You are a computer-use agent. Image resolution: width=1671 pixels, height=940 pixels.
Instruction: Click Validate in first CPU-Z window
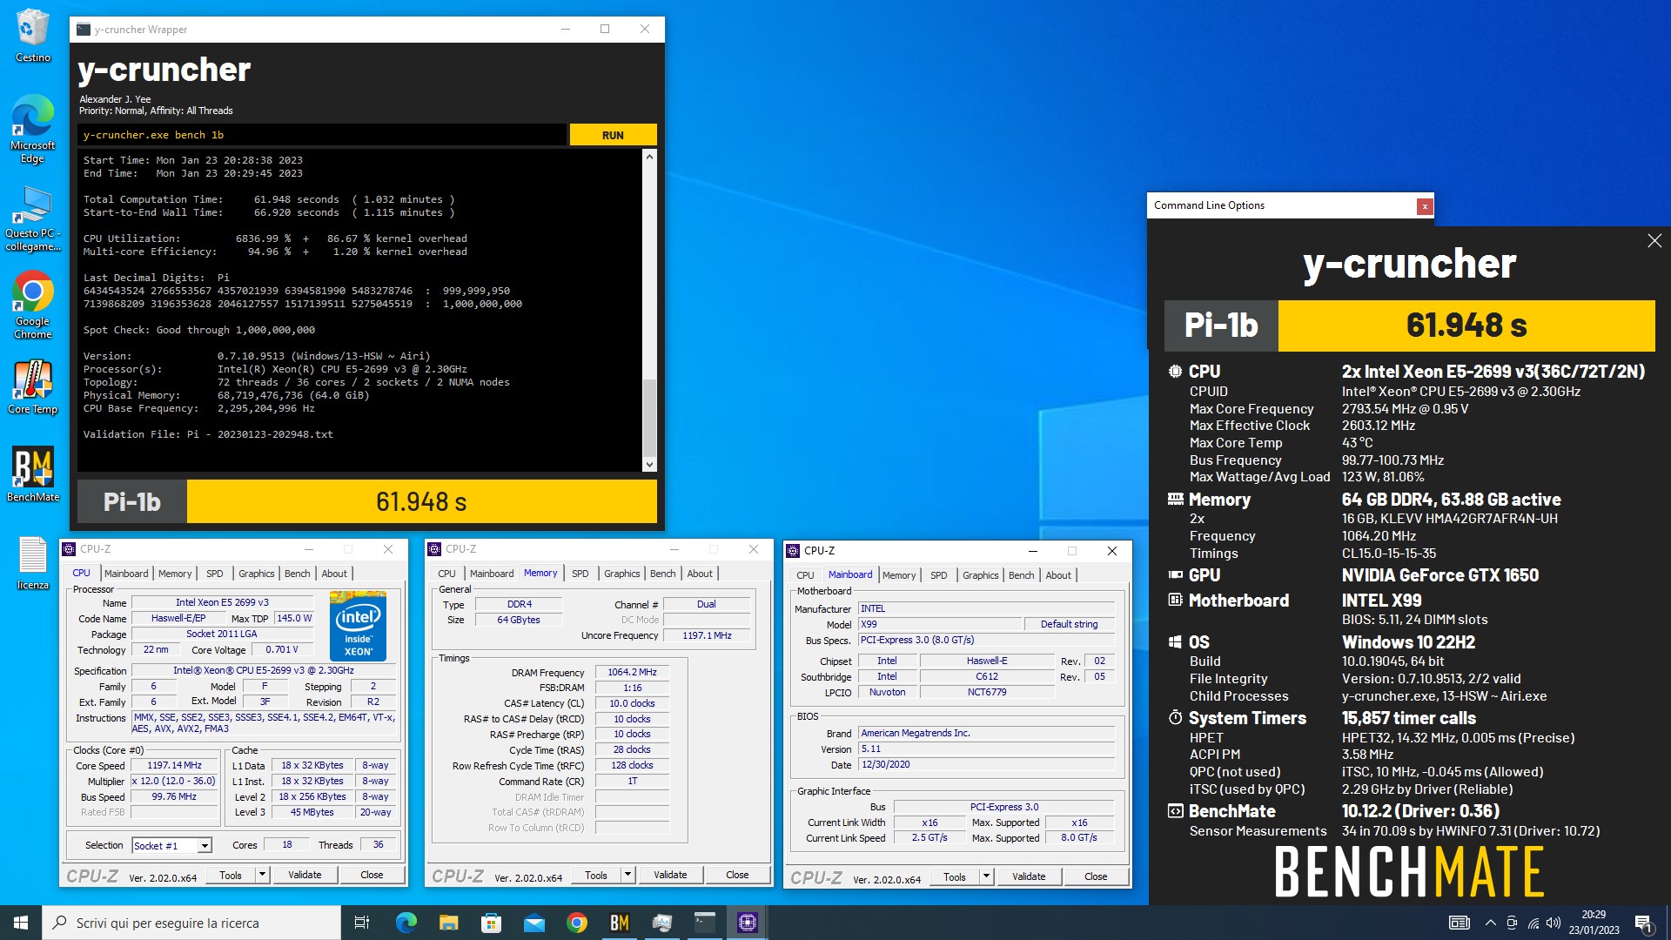point(305,875)
